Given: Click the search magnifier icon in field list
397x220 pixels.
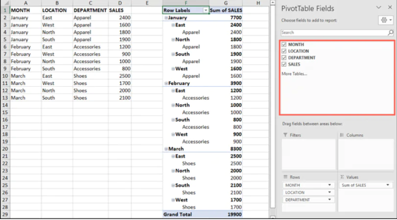Looking at the screenshot, I should (391, 33).
